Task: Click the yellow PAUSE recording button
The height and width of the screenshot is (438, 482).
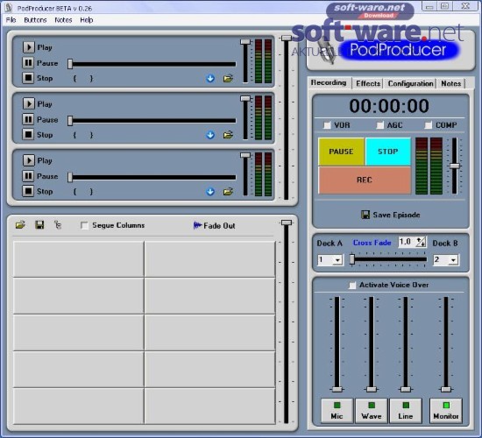Action: pyautogui.click(x=341, y=152)
